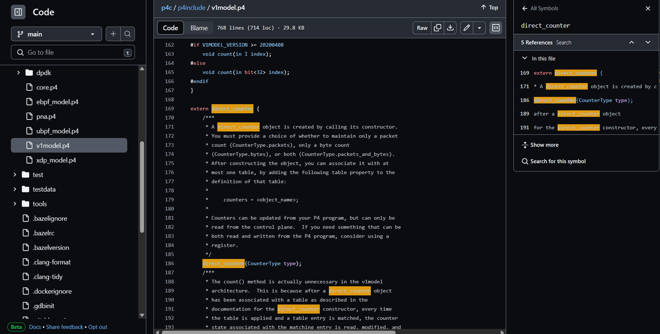Click the p4c breadcrumb link
660x334 pixels.
167,8
